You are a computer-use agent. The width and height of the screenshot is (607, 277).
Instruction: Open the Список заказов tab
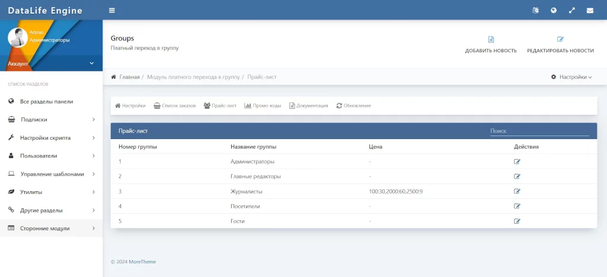(x=175, y=105)
